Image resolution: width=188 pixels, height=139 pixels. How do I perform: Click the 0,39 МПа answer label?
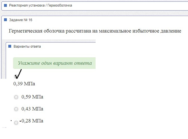[24, 84]
